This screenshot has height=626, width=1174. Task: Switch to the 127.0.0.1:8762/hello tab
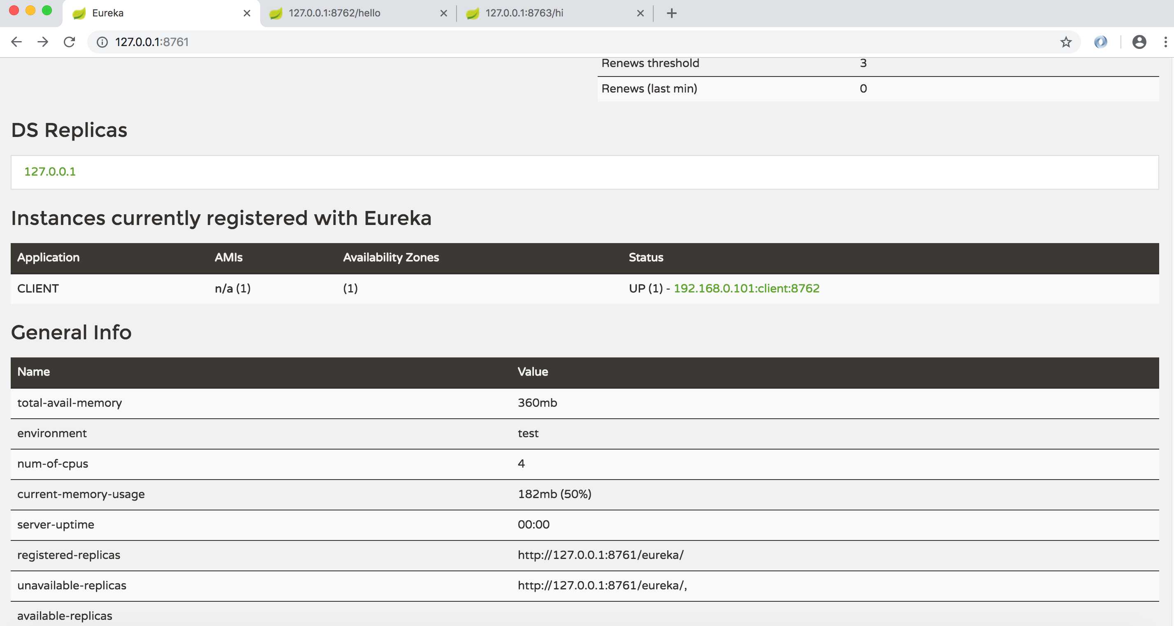[x=358, y=13]
